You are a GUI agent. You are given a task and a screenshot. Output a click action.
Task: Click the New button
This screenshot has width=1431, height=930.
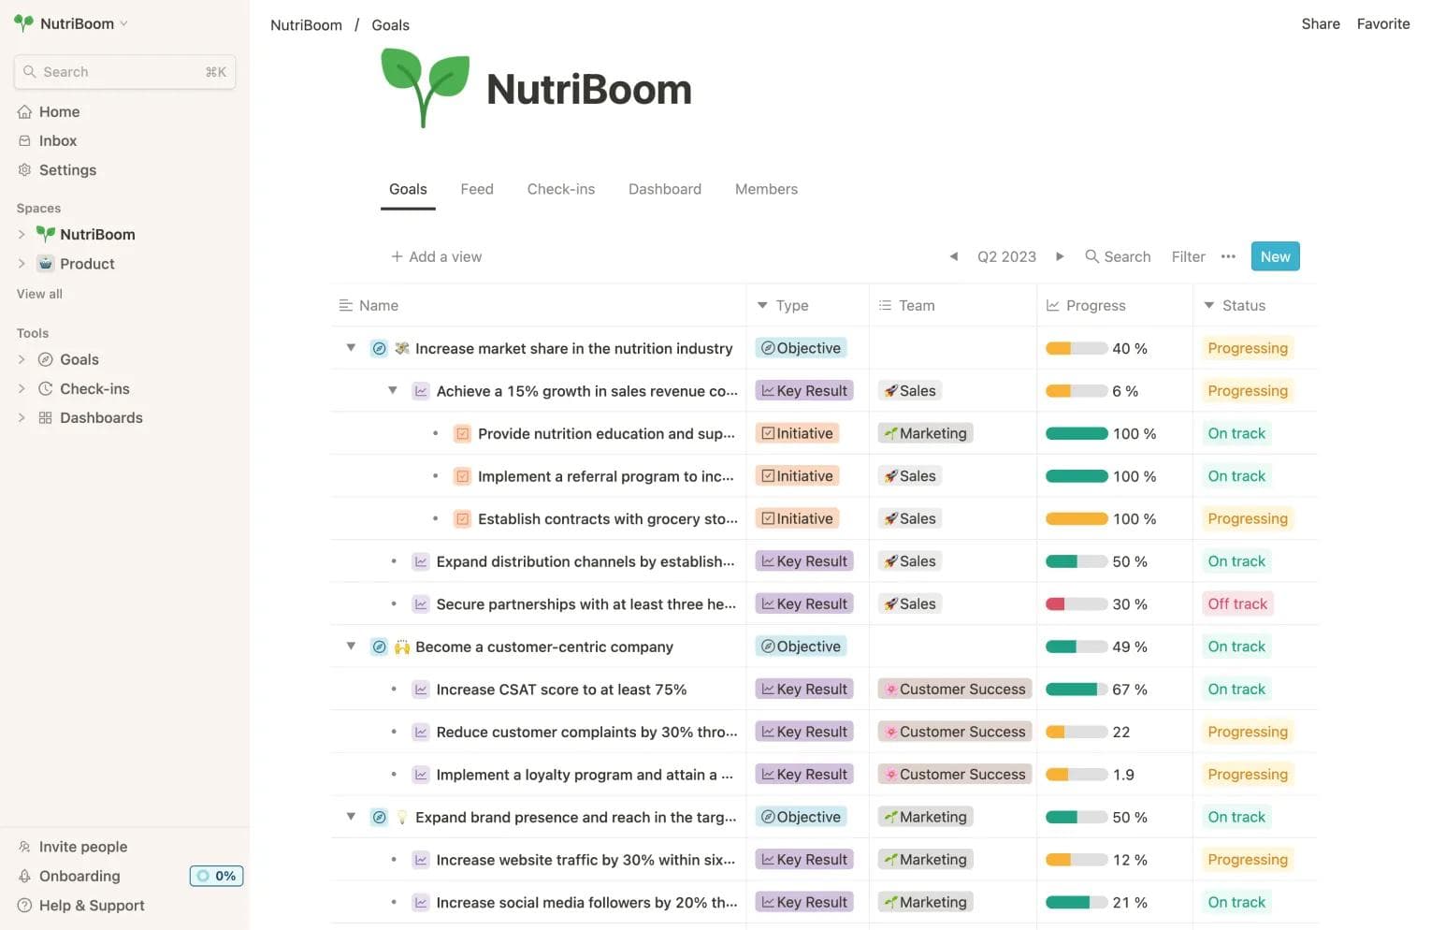click(x=1275, y=255)
